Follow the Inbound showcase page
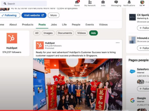 coord(143,48)
